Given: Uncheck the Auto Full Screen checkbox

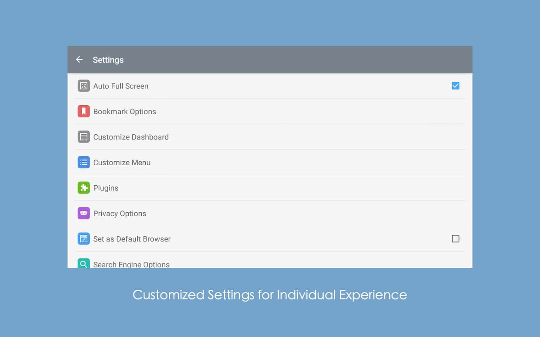Looking at the screenshot, I should pos(455,86).
